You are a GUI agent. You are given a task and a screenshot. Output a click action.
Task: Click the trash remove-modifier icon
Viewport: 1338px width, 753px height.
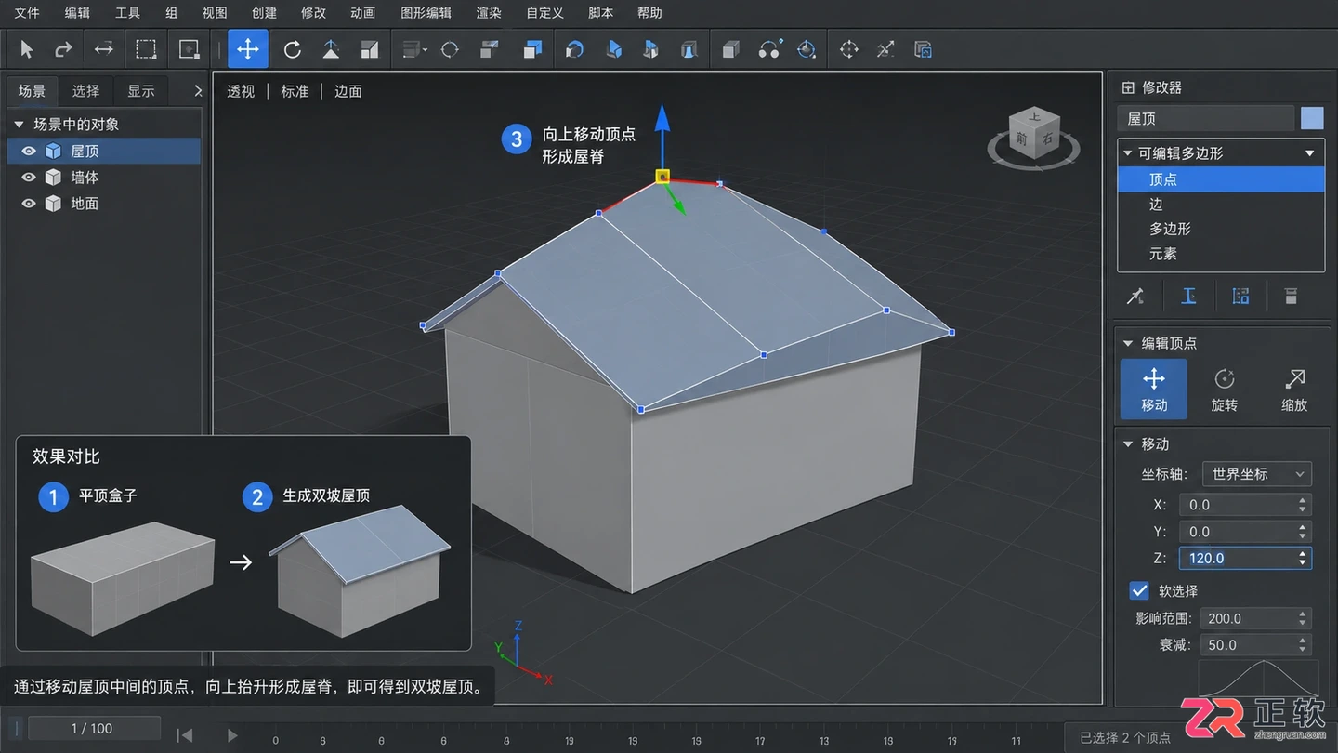[x=1290, y=297]
